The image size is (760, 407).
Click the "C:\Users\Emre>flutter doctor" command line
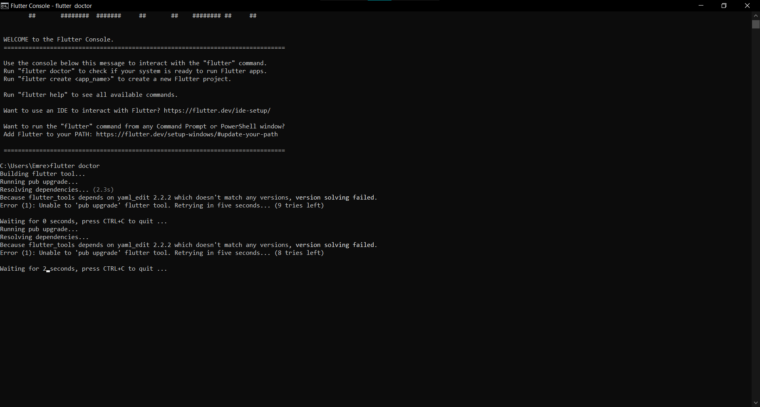(50, 166)
